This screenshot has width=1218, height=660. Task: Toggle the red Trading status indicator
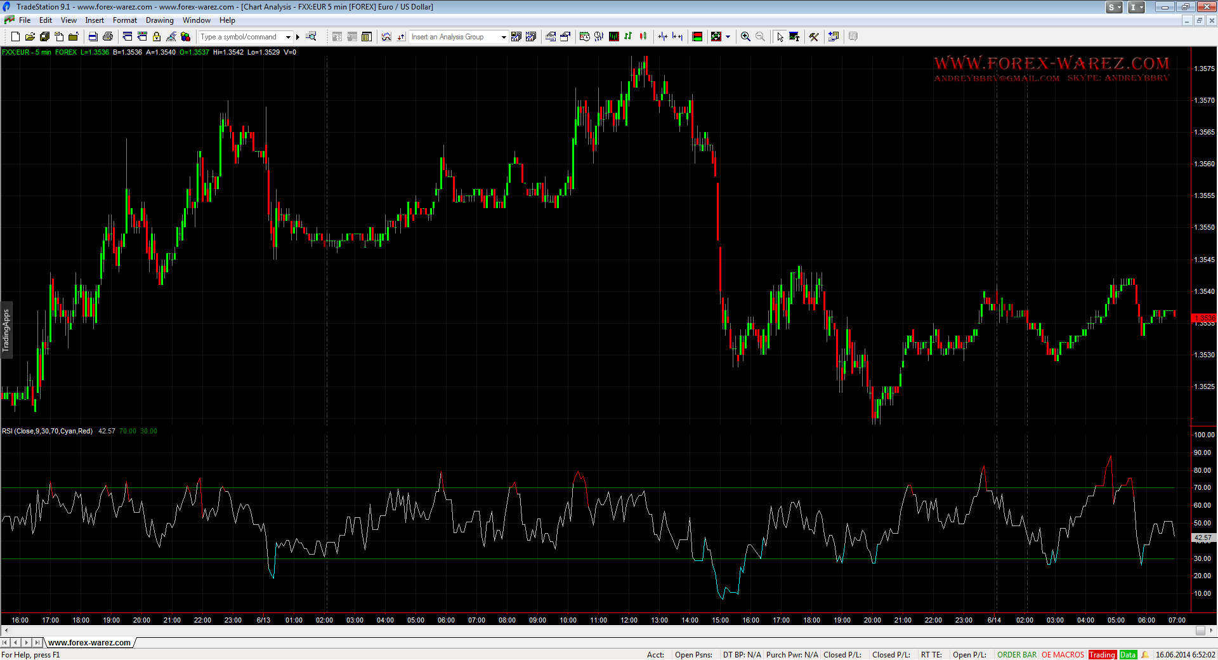tap(1102, 655)
